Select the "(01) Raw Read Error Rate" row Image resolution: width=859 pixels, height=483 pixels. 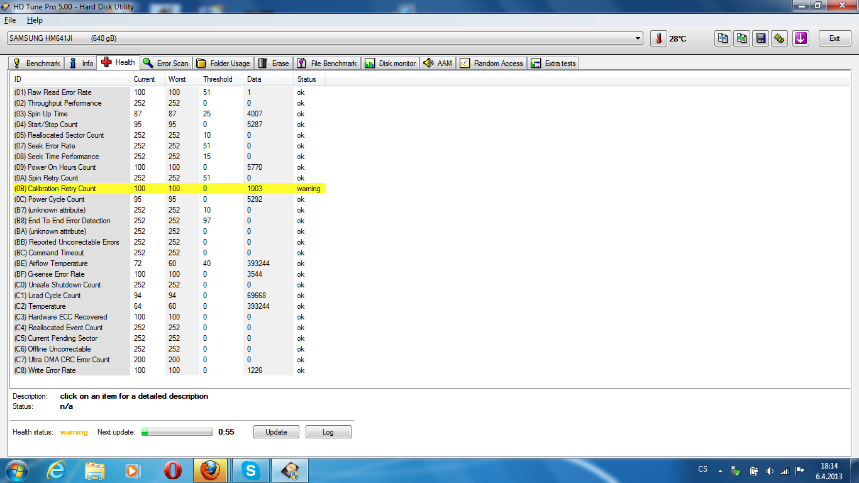click(168, 92)
